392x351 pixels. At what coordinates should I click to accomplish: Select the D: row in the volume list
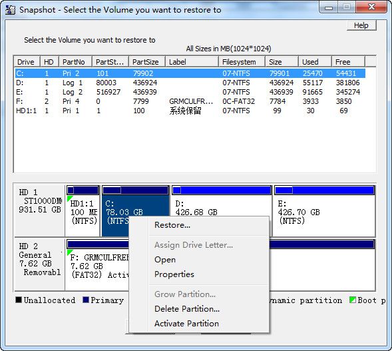[190, 83]
